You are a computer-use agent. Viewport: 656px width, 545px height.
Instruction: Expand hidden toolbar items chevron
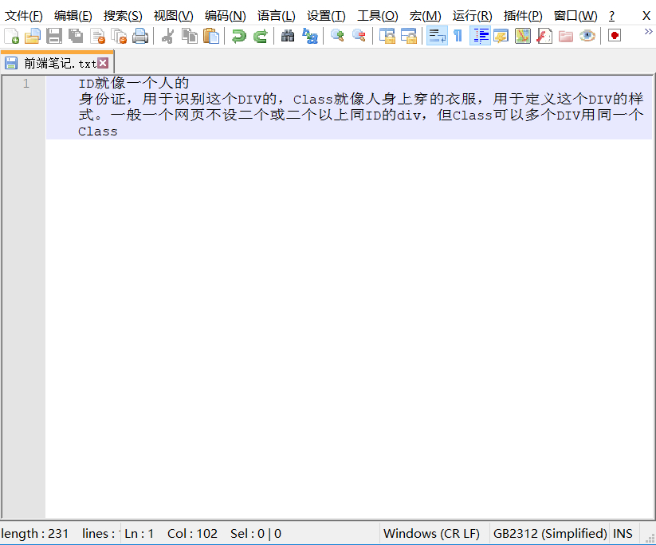(649, 32)
